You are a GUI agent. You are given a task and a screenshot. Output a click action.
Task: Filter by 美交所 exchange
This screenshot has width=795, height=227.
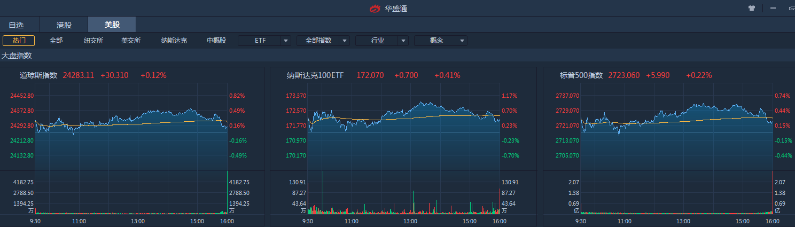tap(131, 41)
